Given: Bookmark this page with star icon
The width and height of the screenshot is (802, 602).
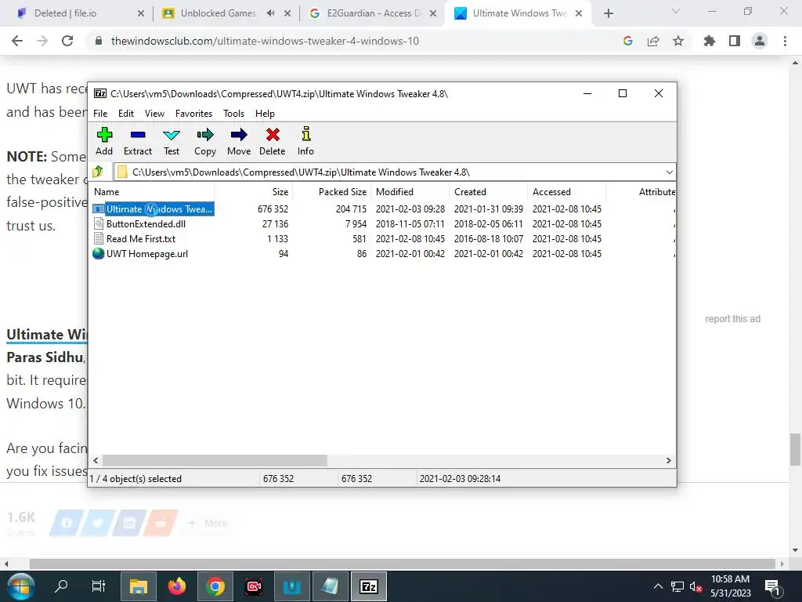Looking at the screenshot, I should click(678, 41).
